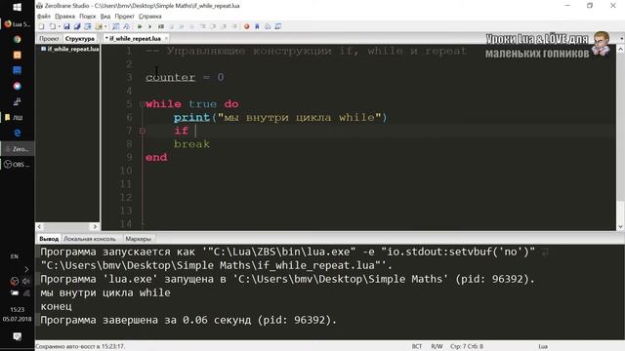Click the editor scrollbar up arrow
This screenshot has height=351, width=625.
(620, 50)
